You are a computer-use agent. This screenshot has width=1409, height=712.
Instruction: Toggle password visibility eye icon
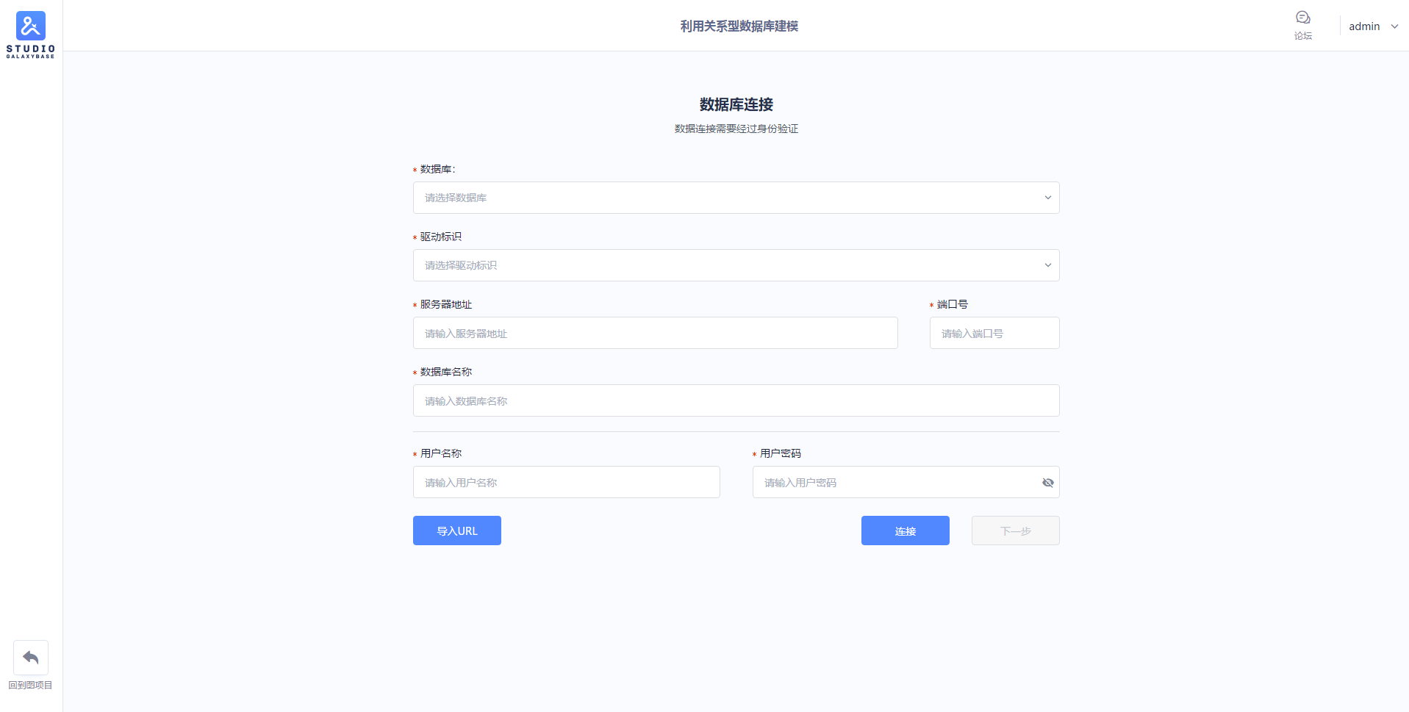(x=1047, y=482)
